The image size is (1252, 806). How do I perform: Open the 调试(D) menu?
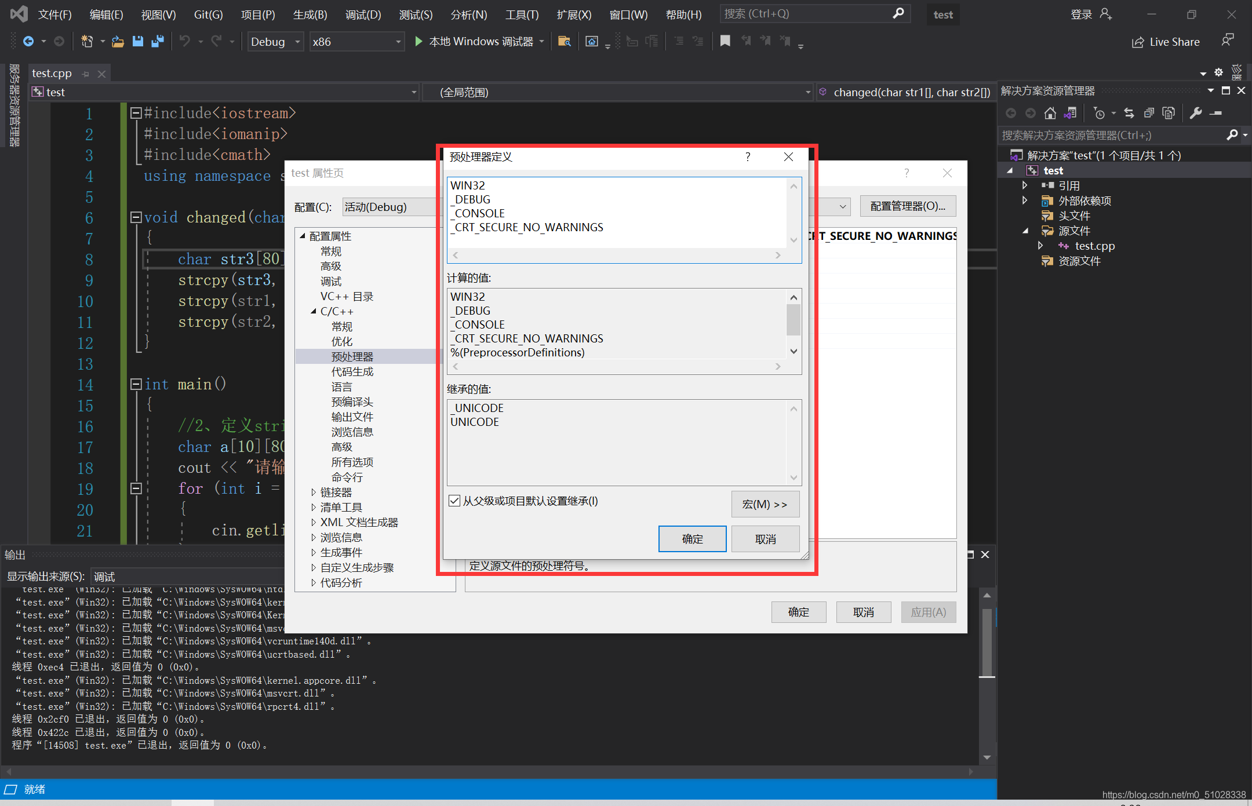[363, 14]
